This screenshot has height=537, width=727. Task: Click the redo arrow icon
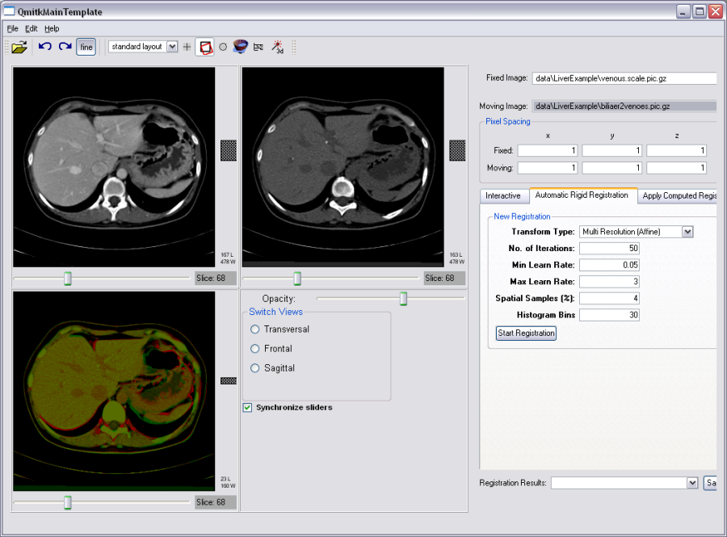pos(65,47)
